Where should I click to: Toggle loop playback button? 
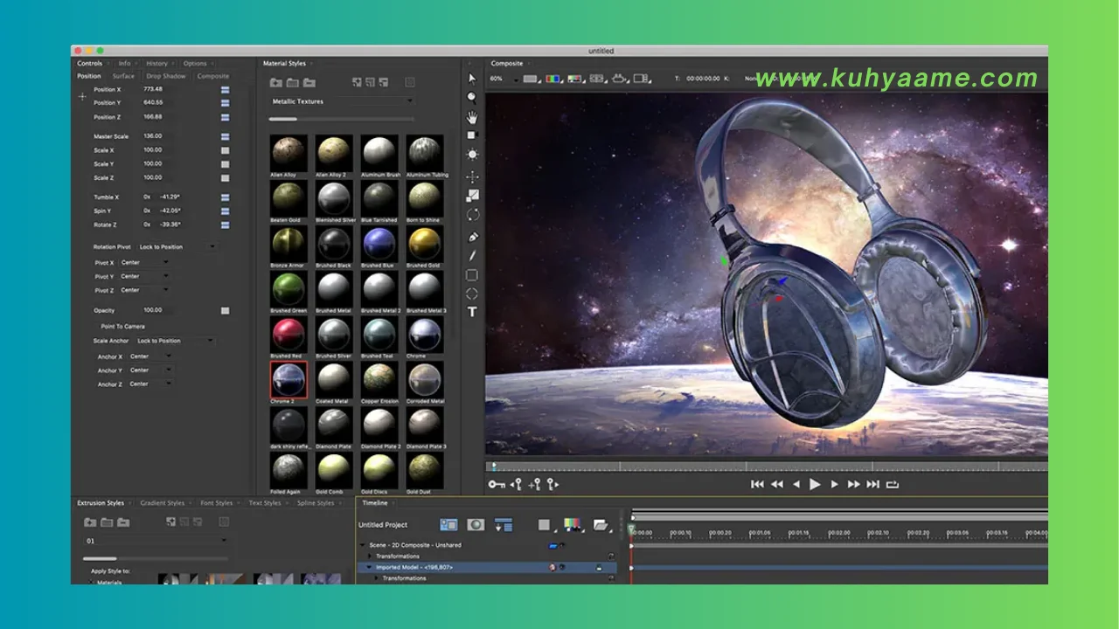893,484
